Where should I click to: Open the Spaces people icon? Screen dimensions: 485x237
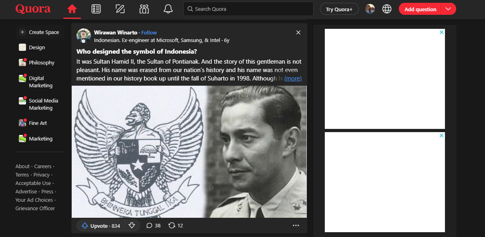[144, 9]
